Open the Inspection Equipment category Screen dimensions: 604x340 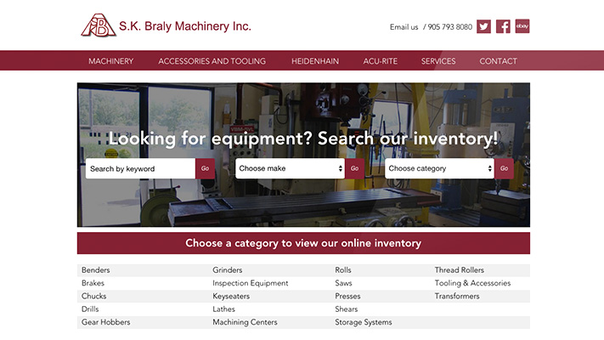tap(251, 283)
